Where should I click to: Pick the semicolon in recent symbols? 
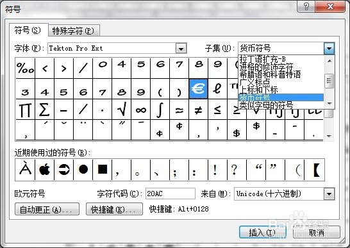(x=179, y=170)
